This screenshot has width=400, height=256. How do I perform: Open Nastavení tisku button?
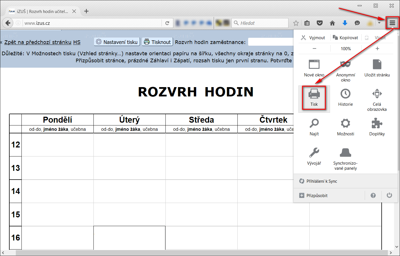point(117,42)
